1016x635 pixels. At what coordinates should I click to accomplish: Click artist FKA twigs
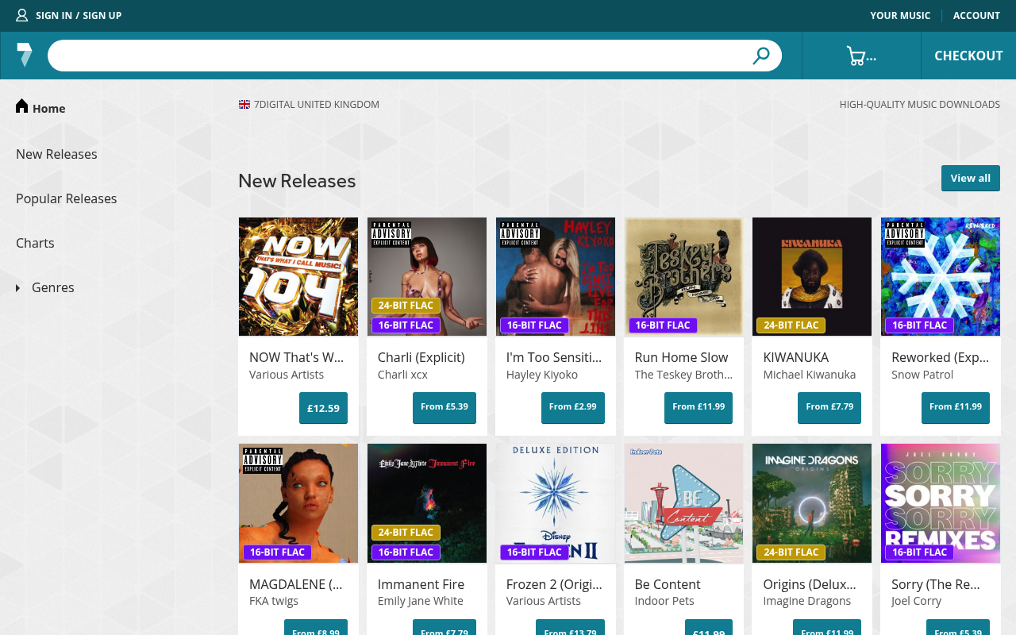274,601
